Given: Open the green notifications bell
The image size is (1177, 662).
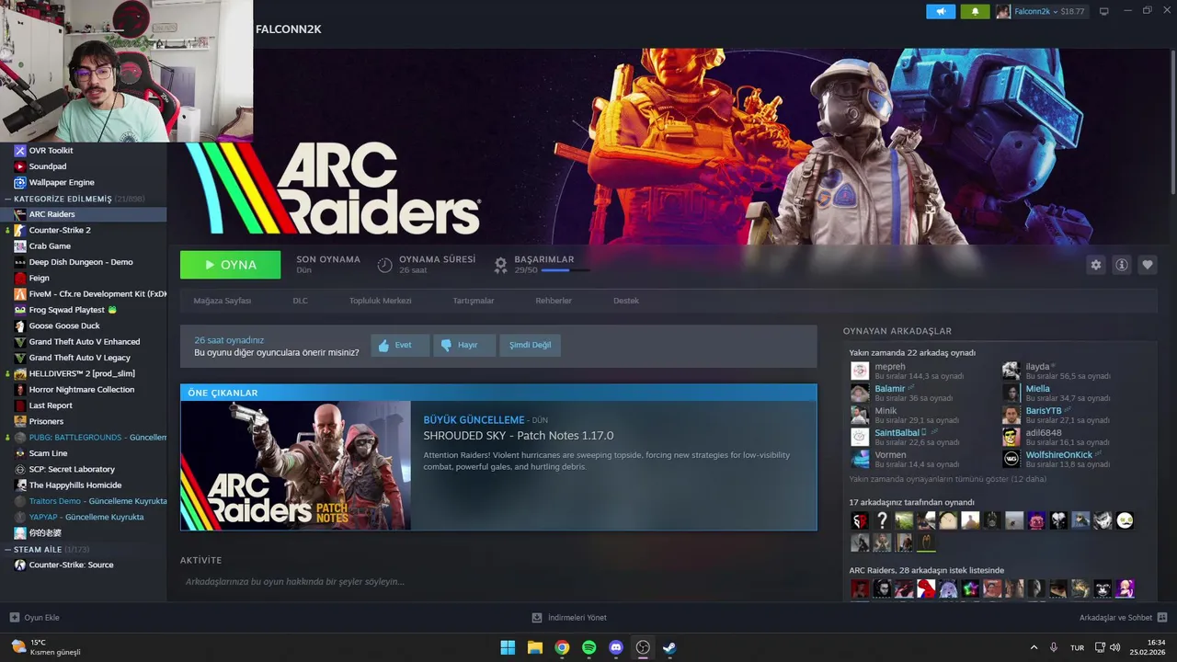Looking at the screenshot, I should pyautogui.click(x=975, y=11).
